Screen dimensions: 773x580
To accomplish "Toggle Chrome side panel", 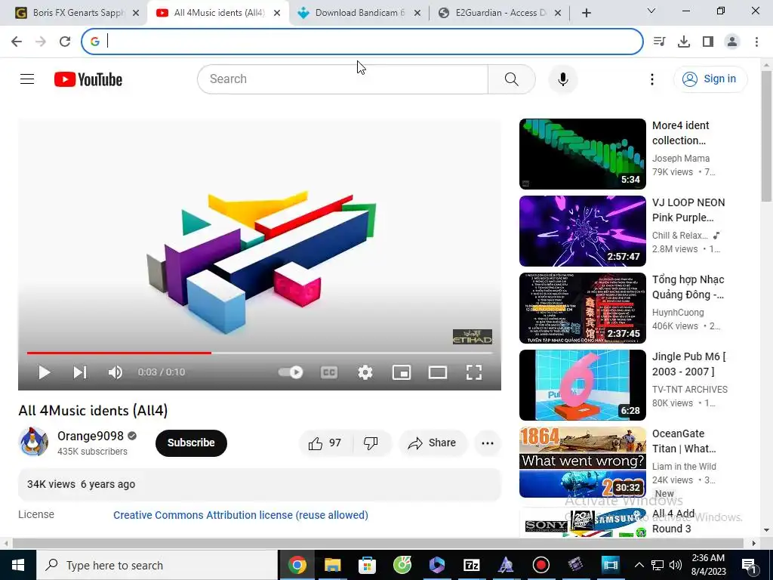I will pyautogui.click(x=708, y=42).
